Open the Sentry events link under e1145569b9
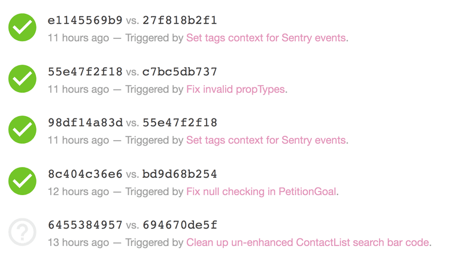 pos(266,38)
